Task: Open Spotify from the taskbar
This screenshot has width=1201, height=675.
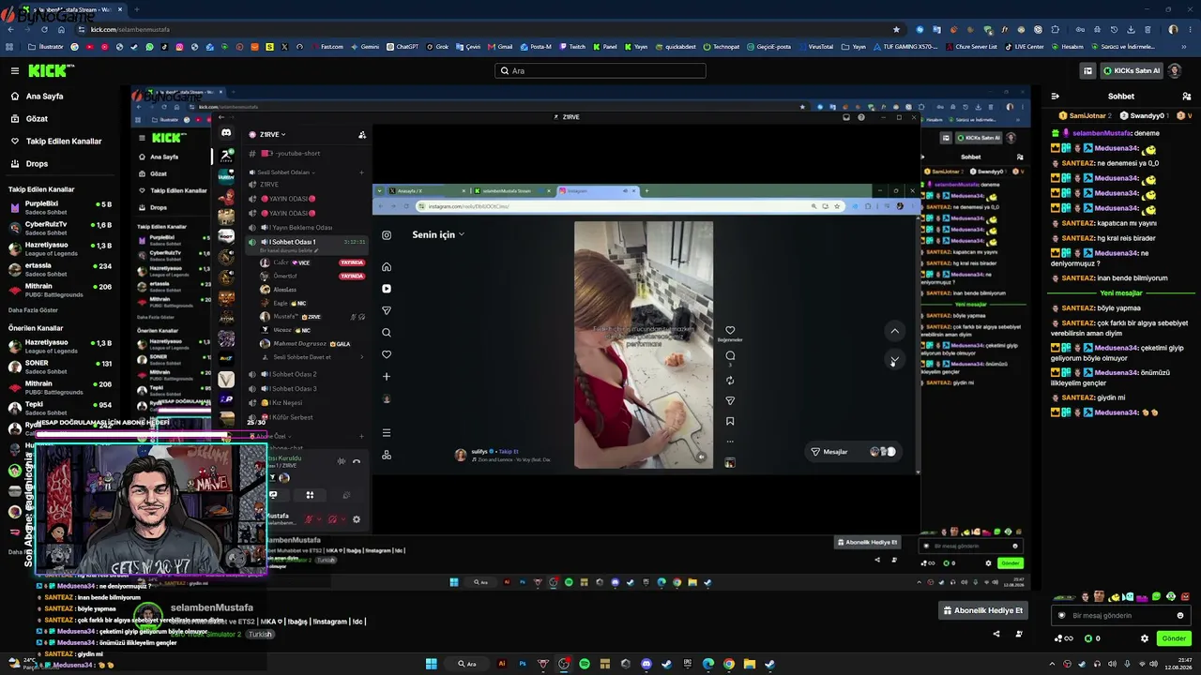Action: [585, 664]
